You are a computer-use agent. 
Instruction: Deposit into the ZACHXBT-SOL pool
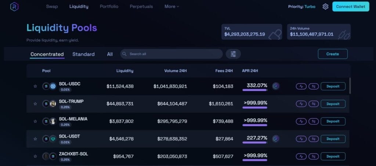click(333, 156)
